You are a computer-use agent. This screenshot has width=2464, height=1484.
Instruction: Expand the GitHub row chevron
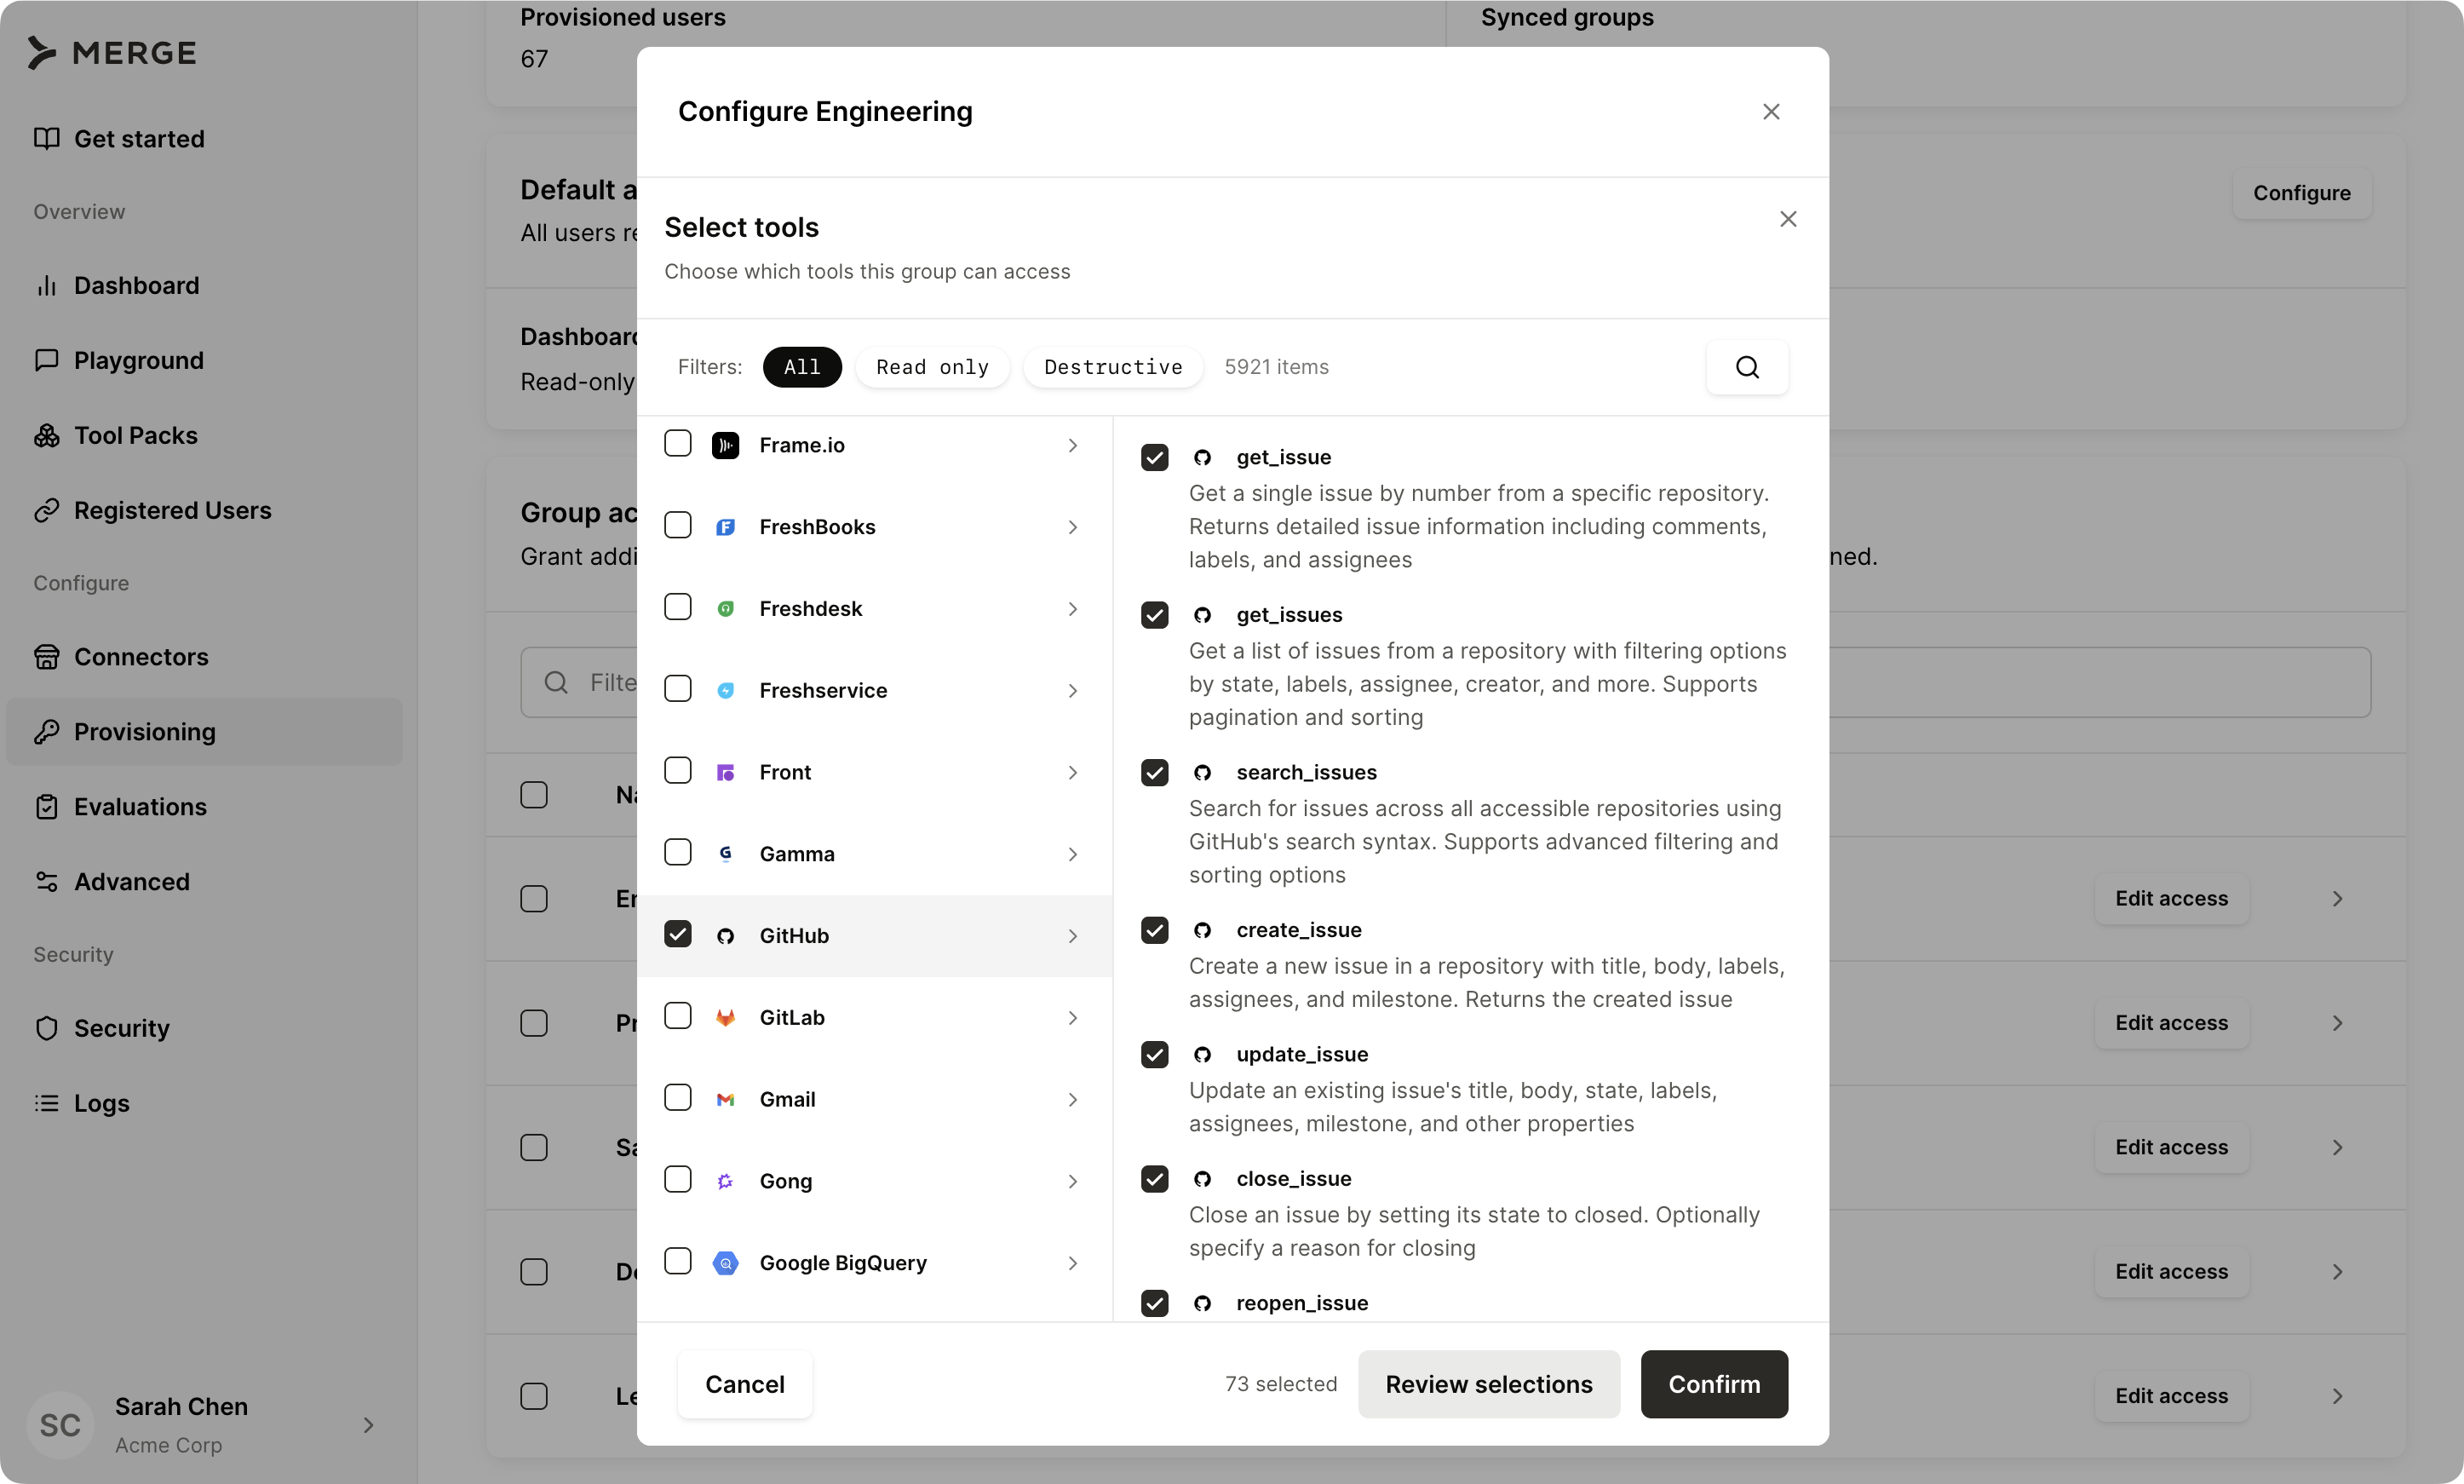[x=1071, y=936]
